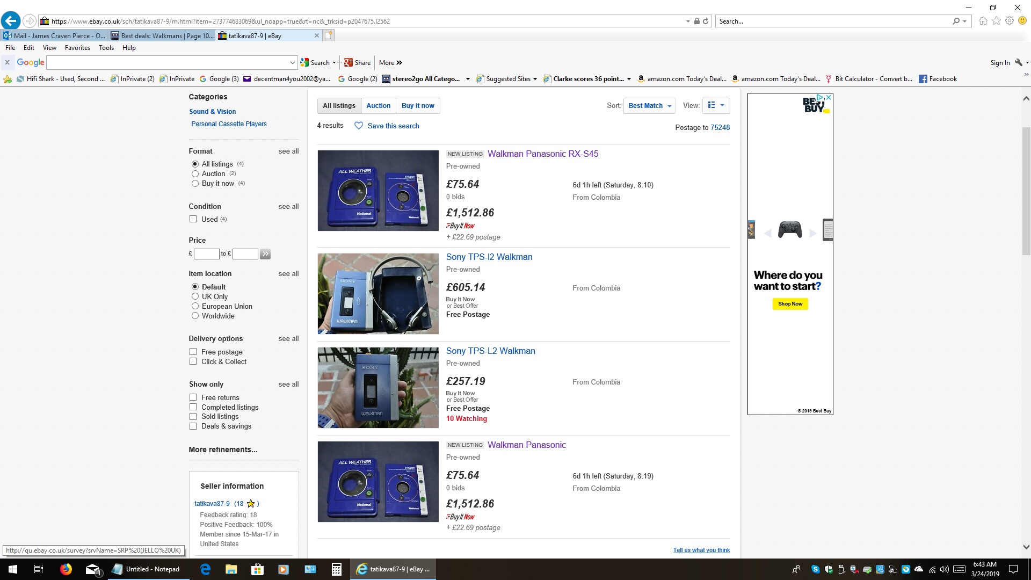1031x580 pixels.
Task: Switch to the Best deals: Walkmans tab
Action: (x=162, y=35)
